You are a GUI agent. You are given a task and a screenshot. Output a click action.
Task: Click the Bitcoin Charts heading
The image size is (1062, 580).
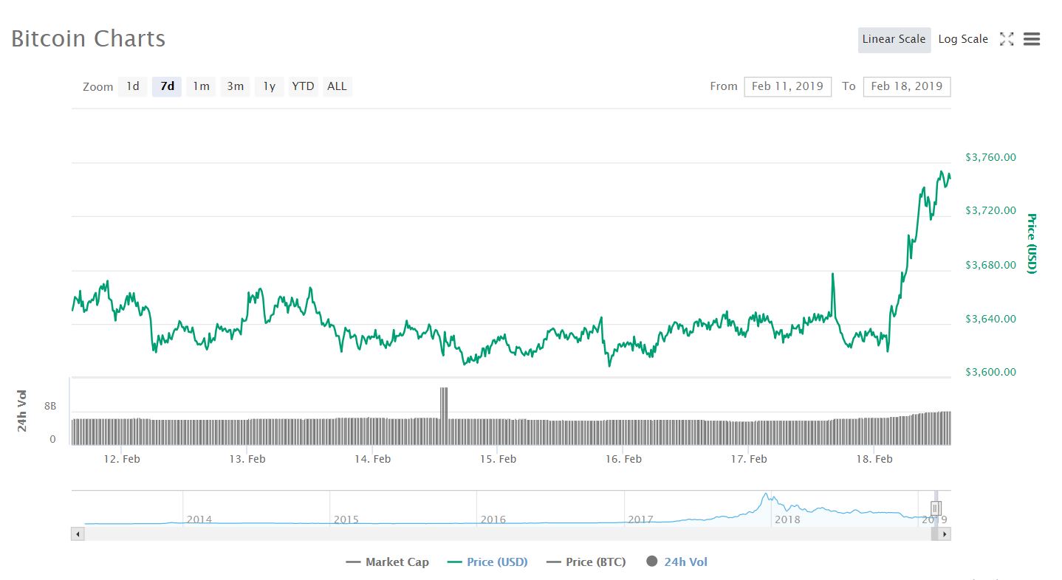point(88,38)
